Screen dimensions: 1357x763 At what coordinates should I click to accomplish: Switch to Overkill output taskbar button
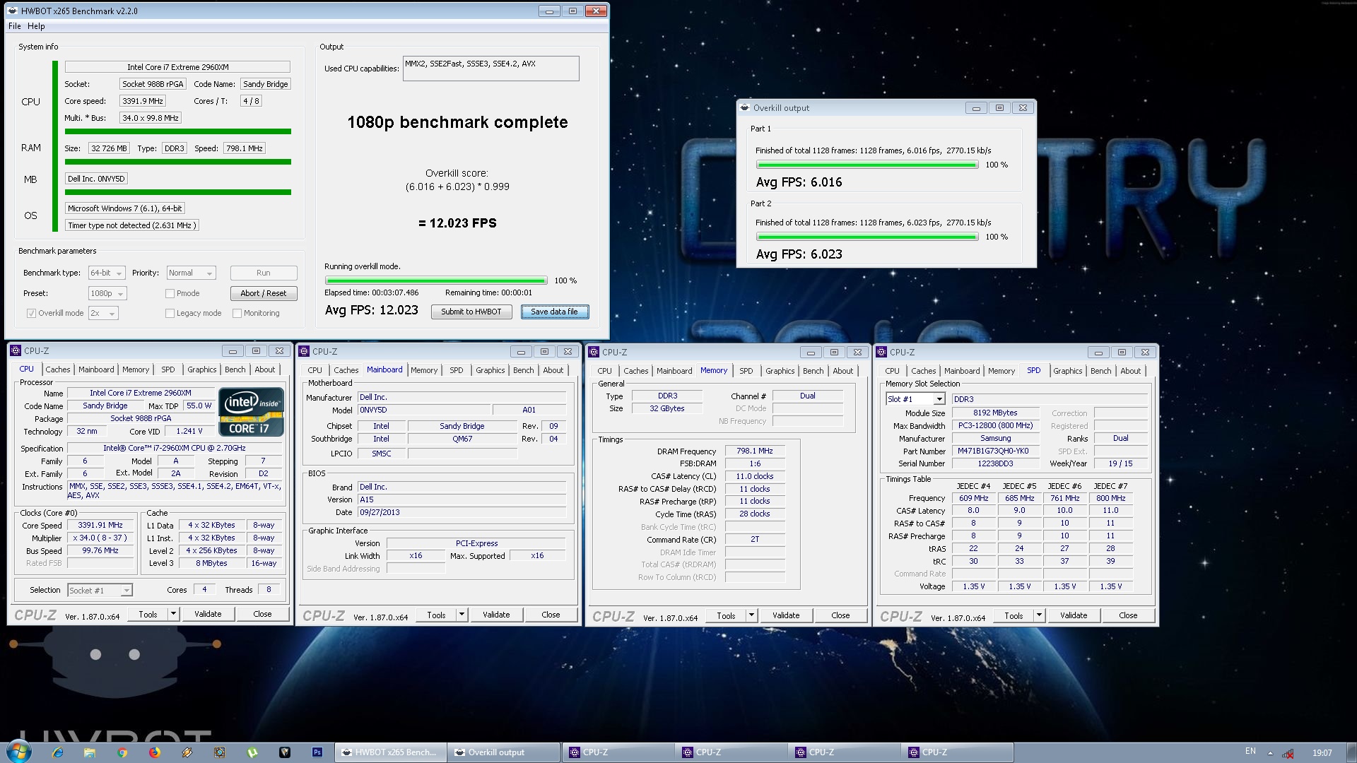pos(504,752)
